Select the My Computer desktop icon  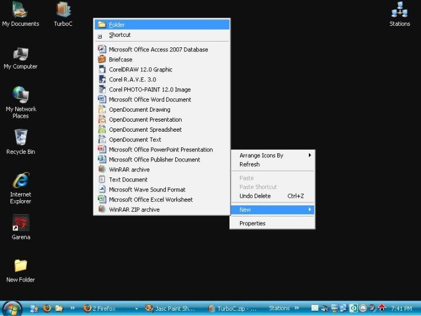pyautogui.click(x=20, y=59)
